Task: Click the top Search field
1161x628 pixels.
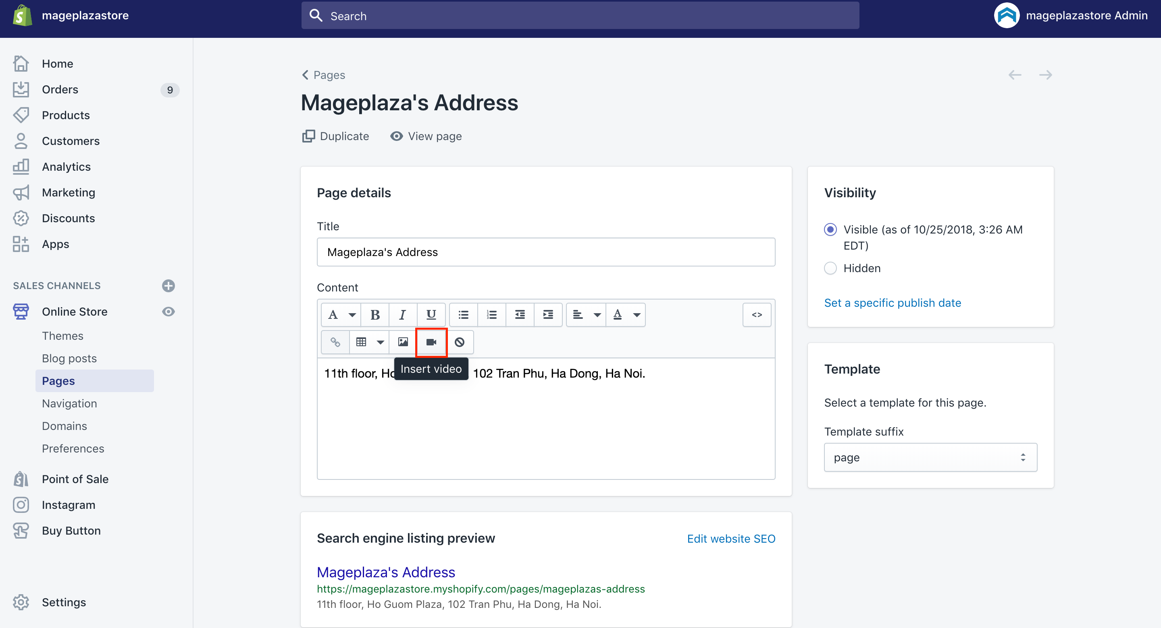Action: [x=580, y=16]
